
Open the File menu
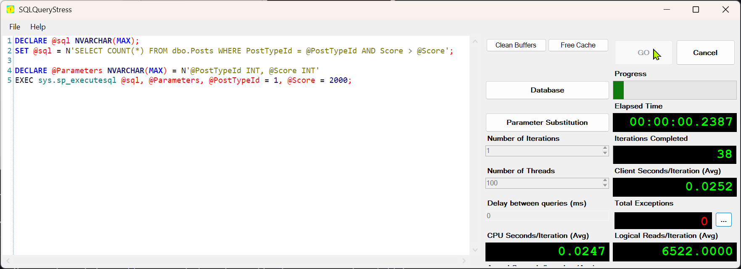coord(15,27)
